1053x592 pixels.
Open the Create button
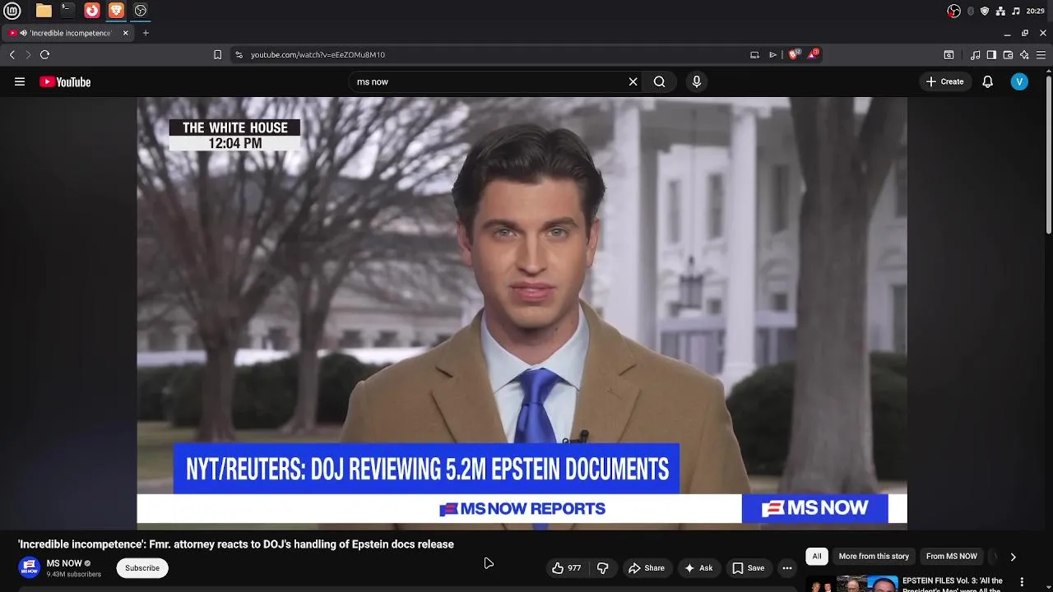pyautogui.click(x=944, y=81)
